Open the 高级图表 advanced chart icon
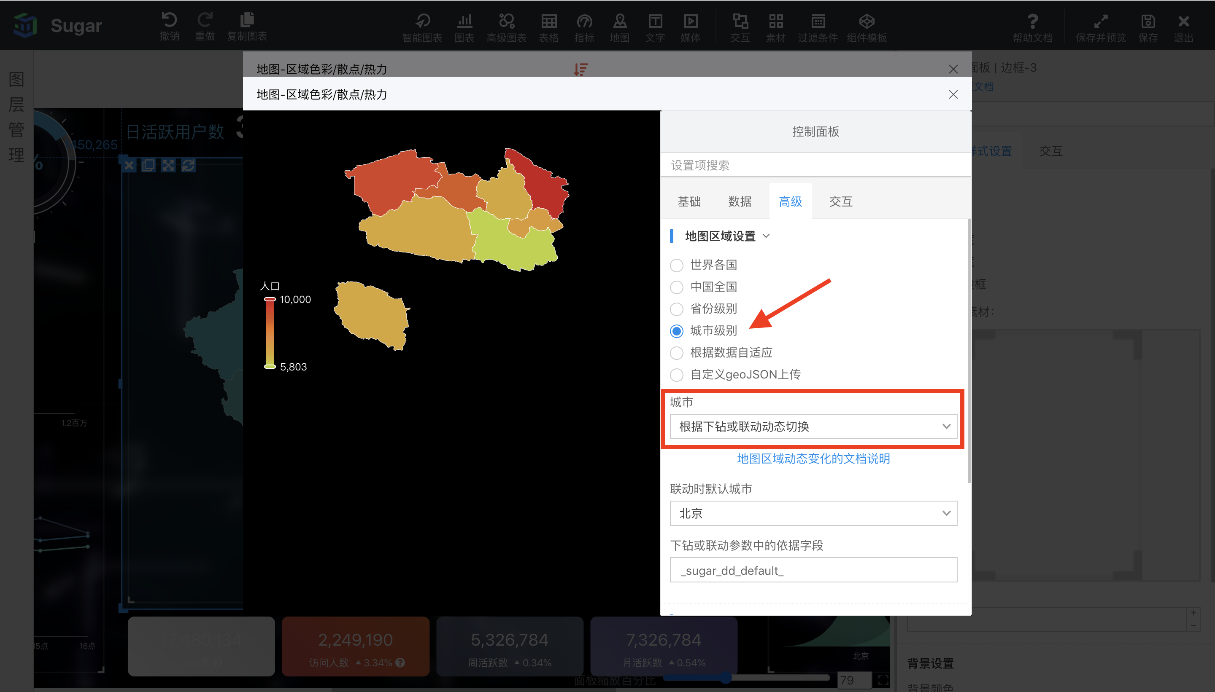Image resolution: width=1215 pixels, height=692 pixels. click(x=506, y=21)
